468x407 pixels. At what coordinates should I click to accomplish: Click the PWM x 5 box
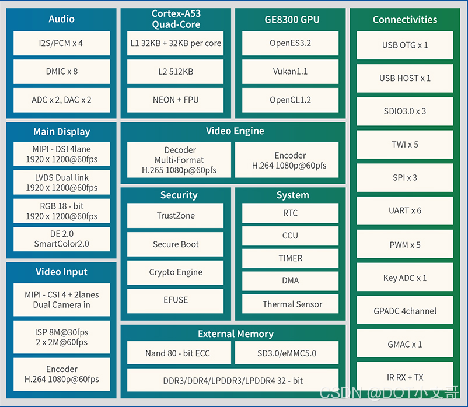coord(405,244)
